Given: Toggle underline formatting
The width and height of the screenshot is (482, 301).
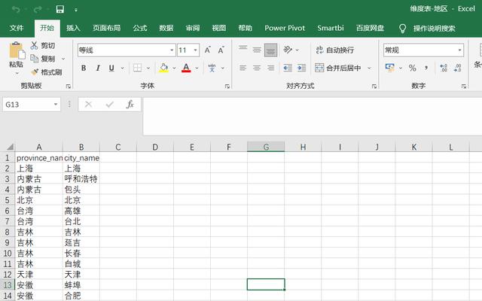Looking at the screenshot, I should click(111, 68).
